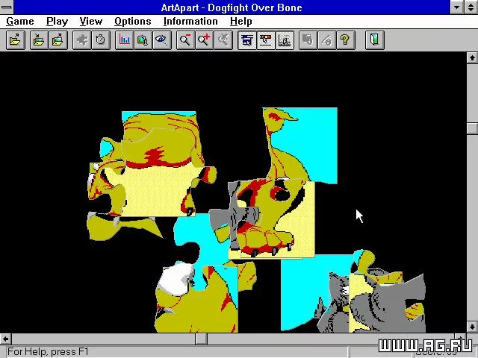This screenshot has height=358, width=478.
Task: Click the eye preview icon
Action: point(161,40)
